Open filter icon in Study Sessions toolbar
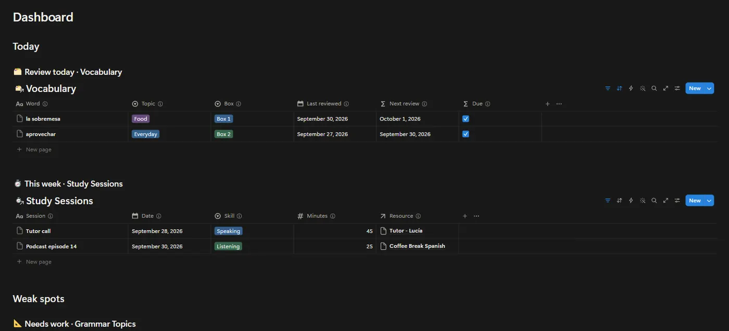729x331 pixels. [x=608, y=201]
